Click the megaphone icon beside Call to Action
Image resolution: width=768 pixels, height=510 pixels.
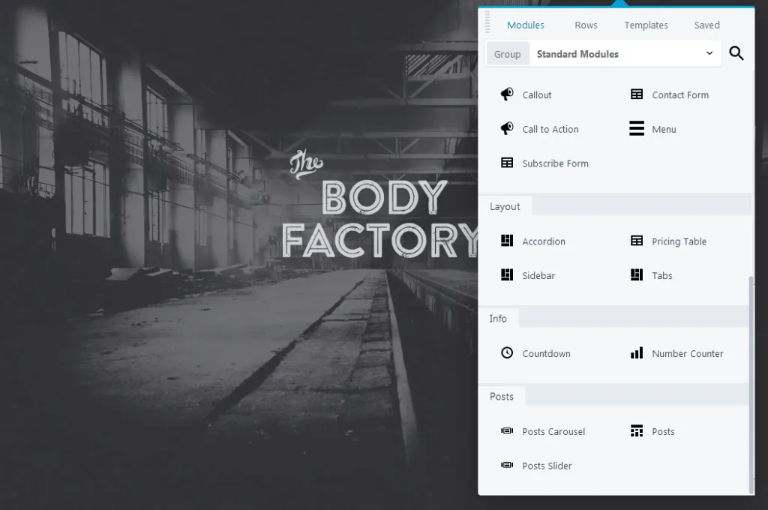(507, 128)
